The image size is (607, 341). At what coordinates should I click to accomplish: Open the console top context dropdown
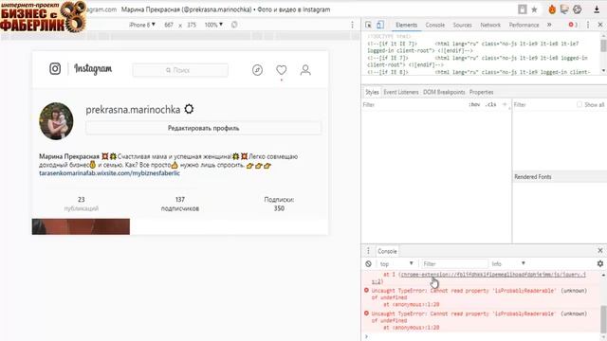pos(396,263)
